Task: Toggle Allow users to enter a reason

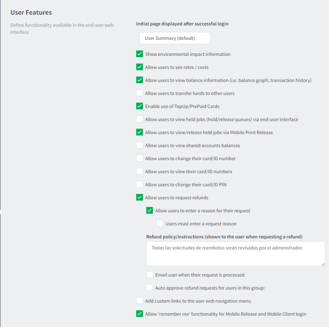Action: click(x=150, y=210)
